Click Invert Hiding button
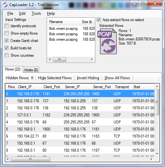 tap(88, 78)
